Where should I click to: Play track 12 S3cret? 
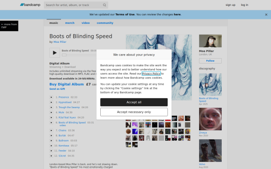[51, 156]
